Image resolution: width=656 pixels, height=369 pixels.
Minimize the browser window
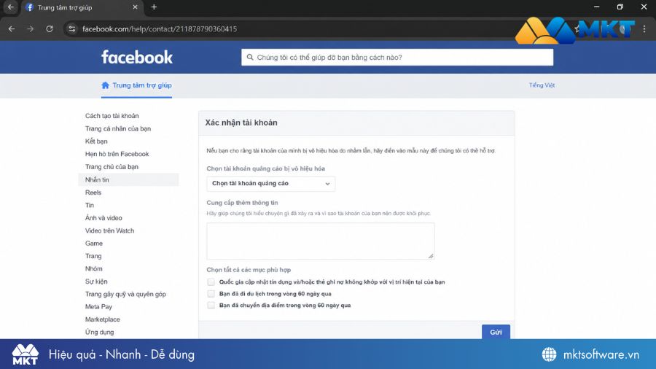(596, 7)
